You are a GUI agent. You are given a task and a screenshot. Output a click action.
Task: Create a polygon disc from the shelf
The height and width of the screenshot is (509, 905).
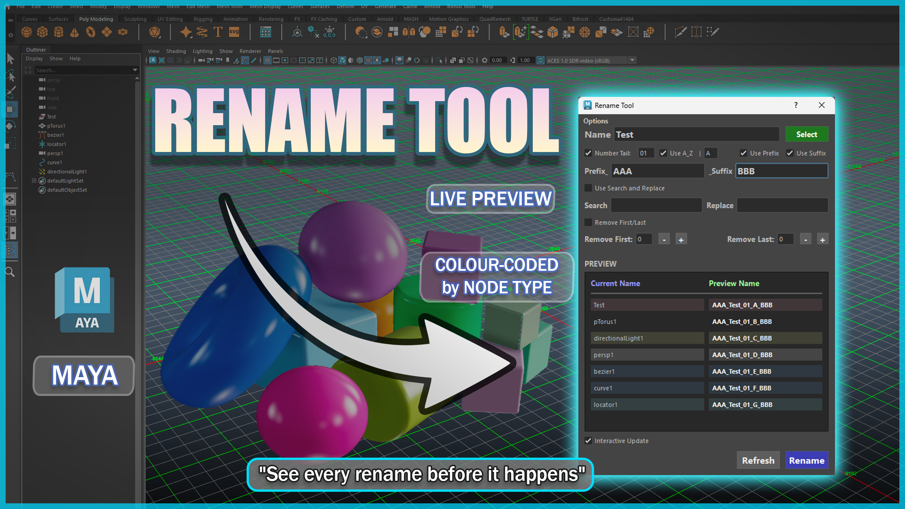(x=123, y=32)
